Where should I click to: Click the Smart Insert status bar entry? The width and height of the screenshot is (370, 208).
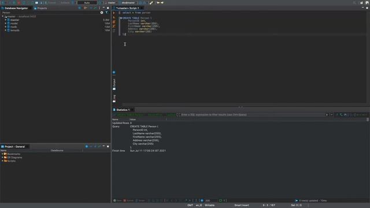pos(242,205)
